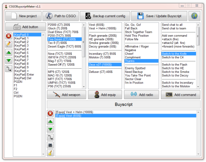Edit selected key with pencil icon
Screen dimensions: 206x162
point(9,44)
